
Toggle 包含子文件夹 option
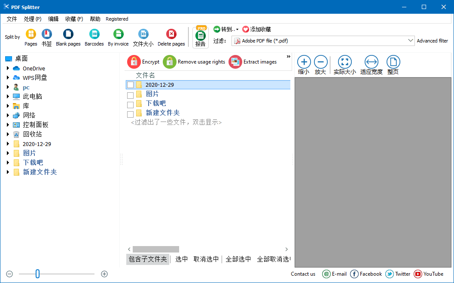[x=148, y=259]
